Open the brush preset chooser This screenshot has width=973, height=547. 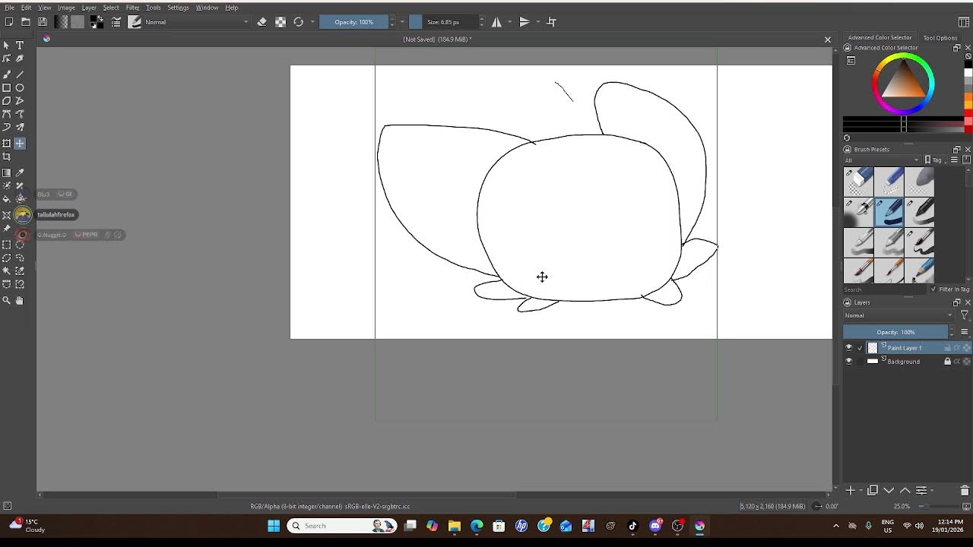coord(135,22)
